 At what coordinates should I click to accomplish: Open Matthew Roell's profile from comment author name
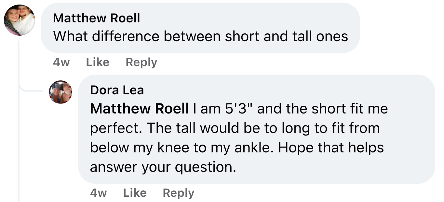96,18
